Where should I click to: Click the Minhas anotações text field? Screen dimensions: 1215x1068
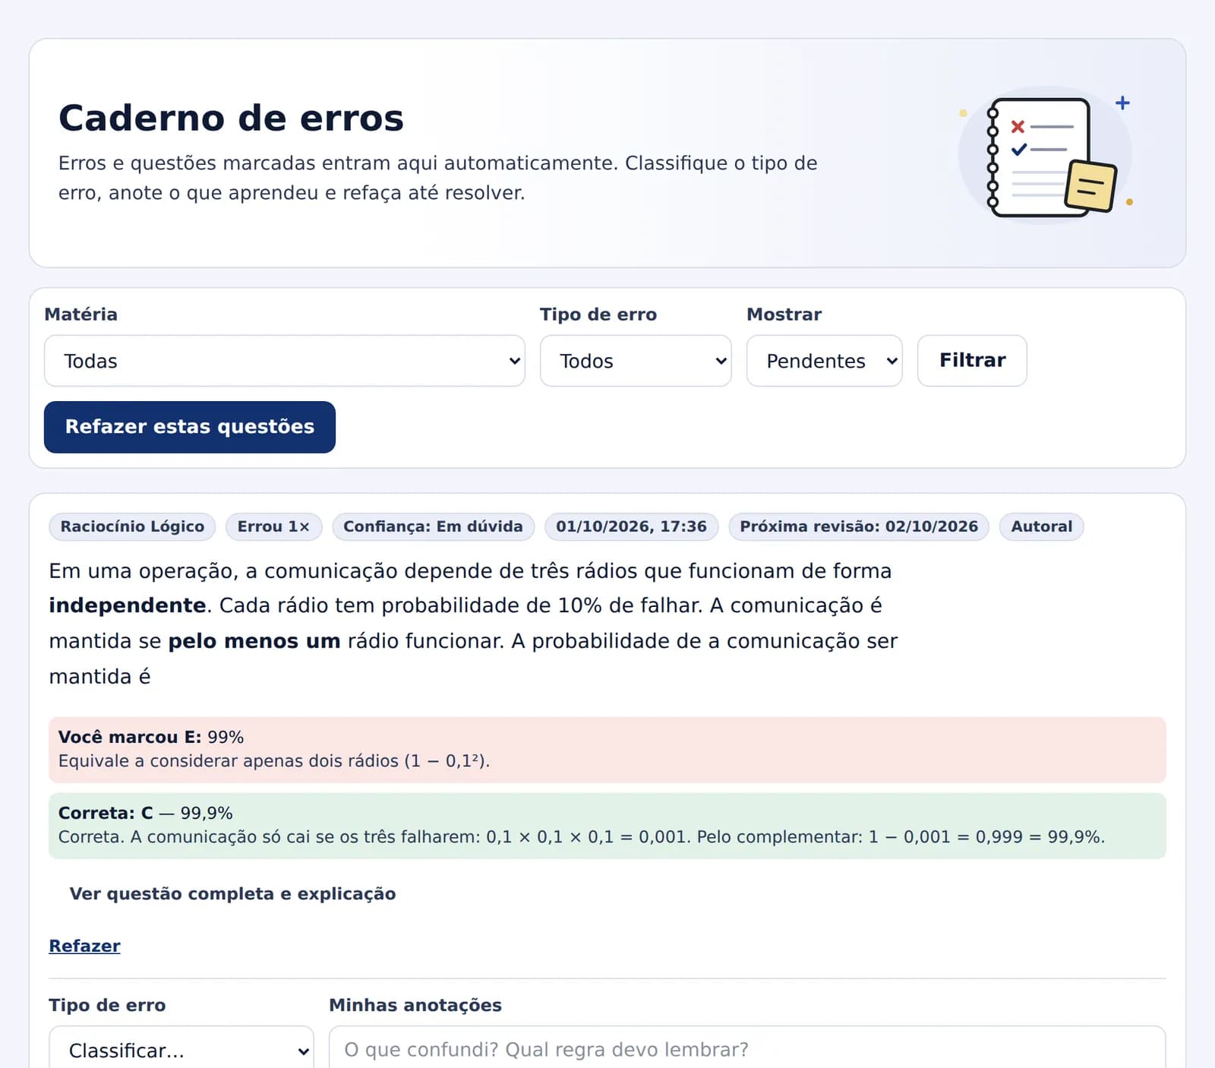click(x=746, y=1050)
